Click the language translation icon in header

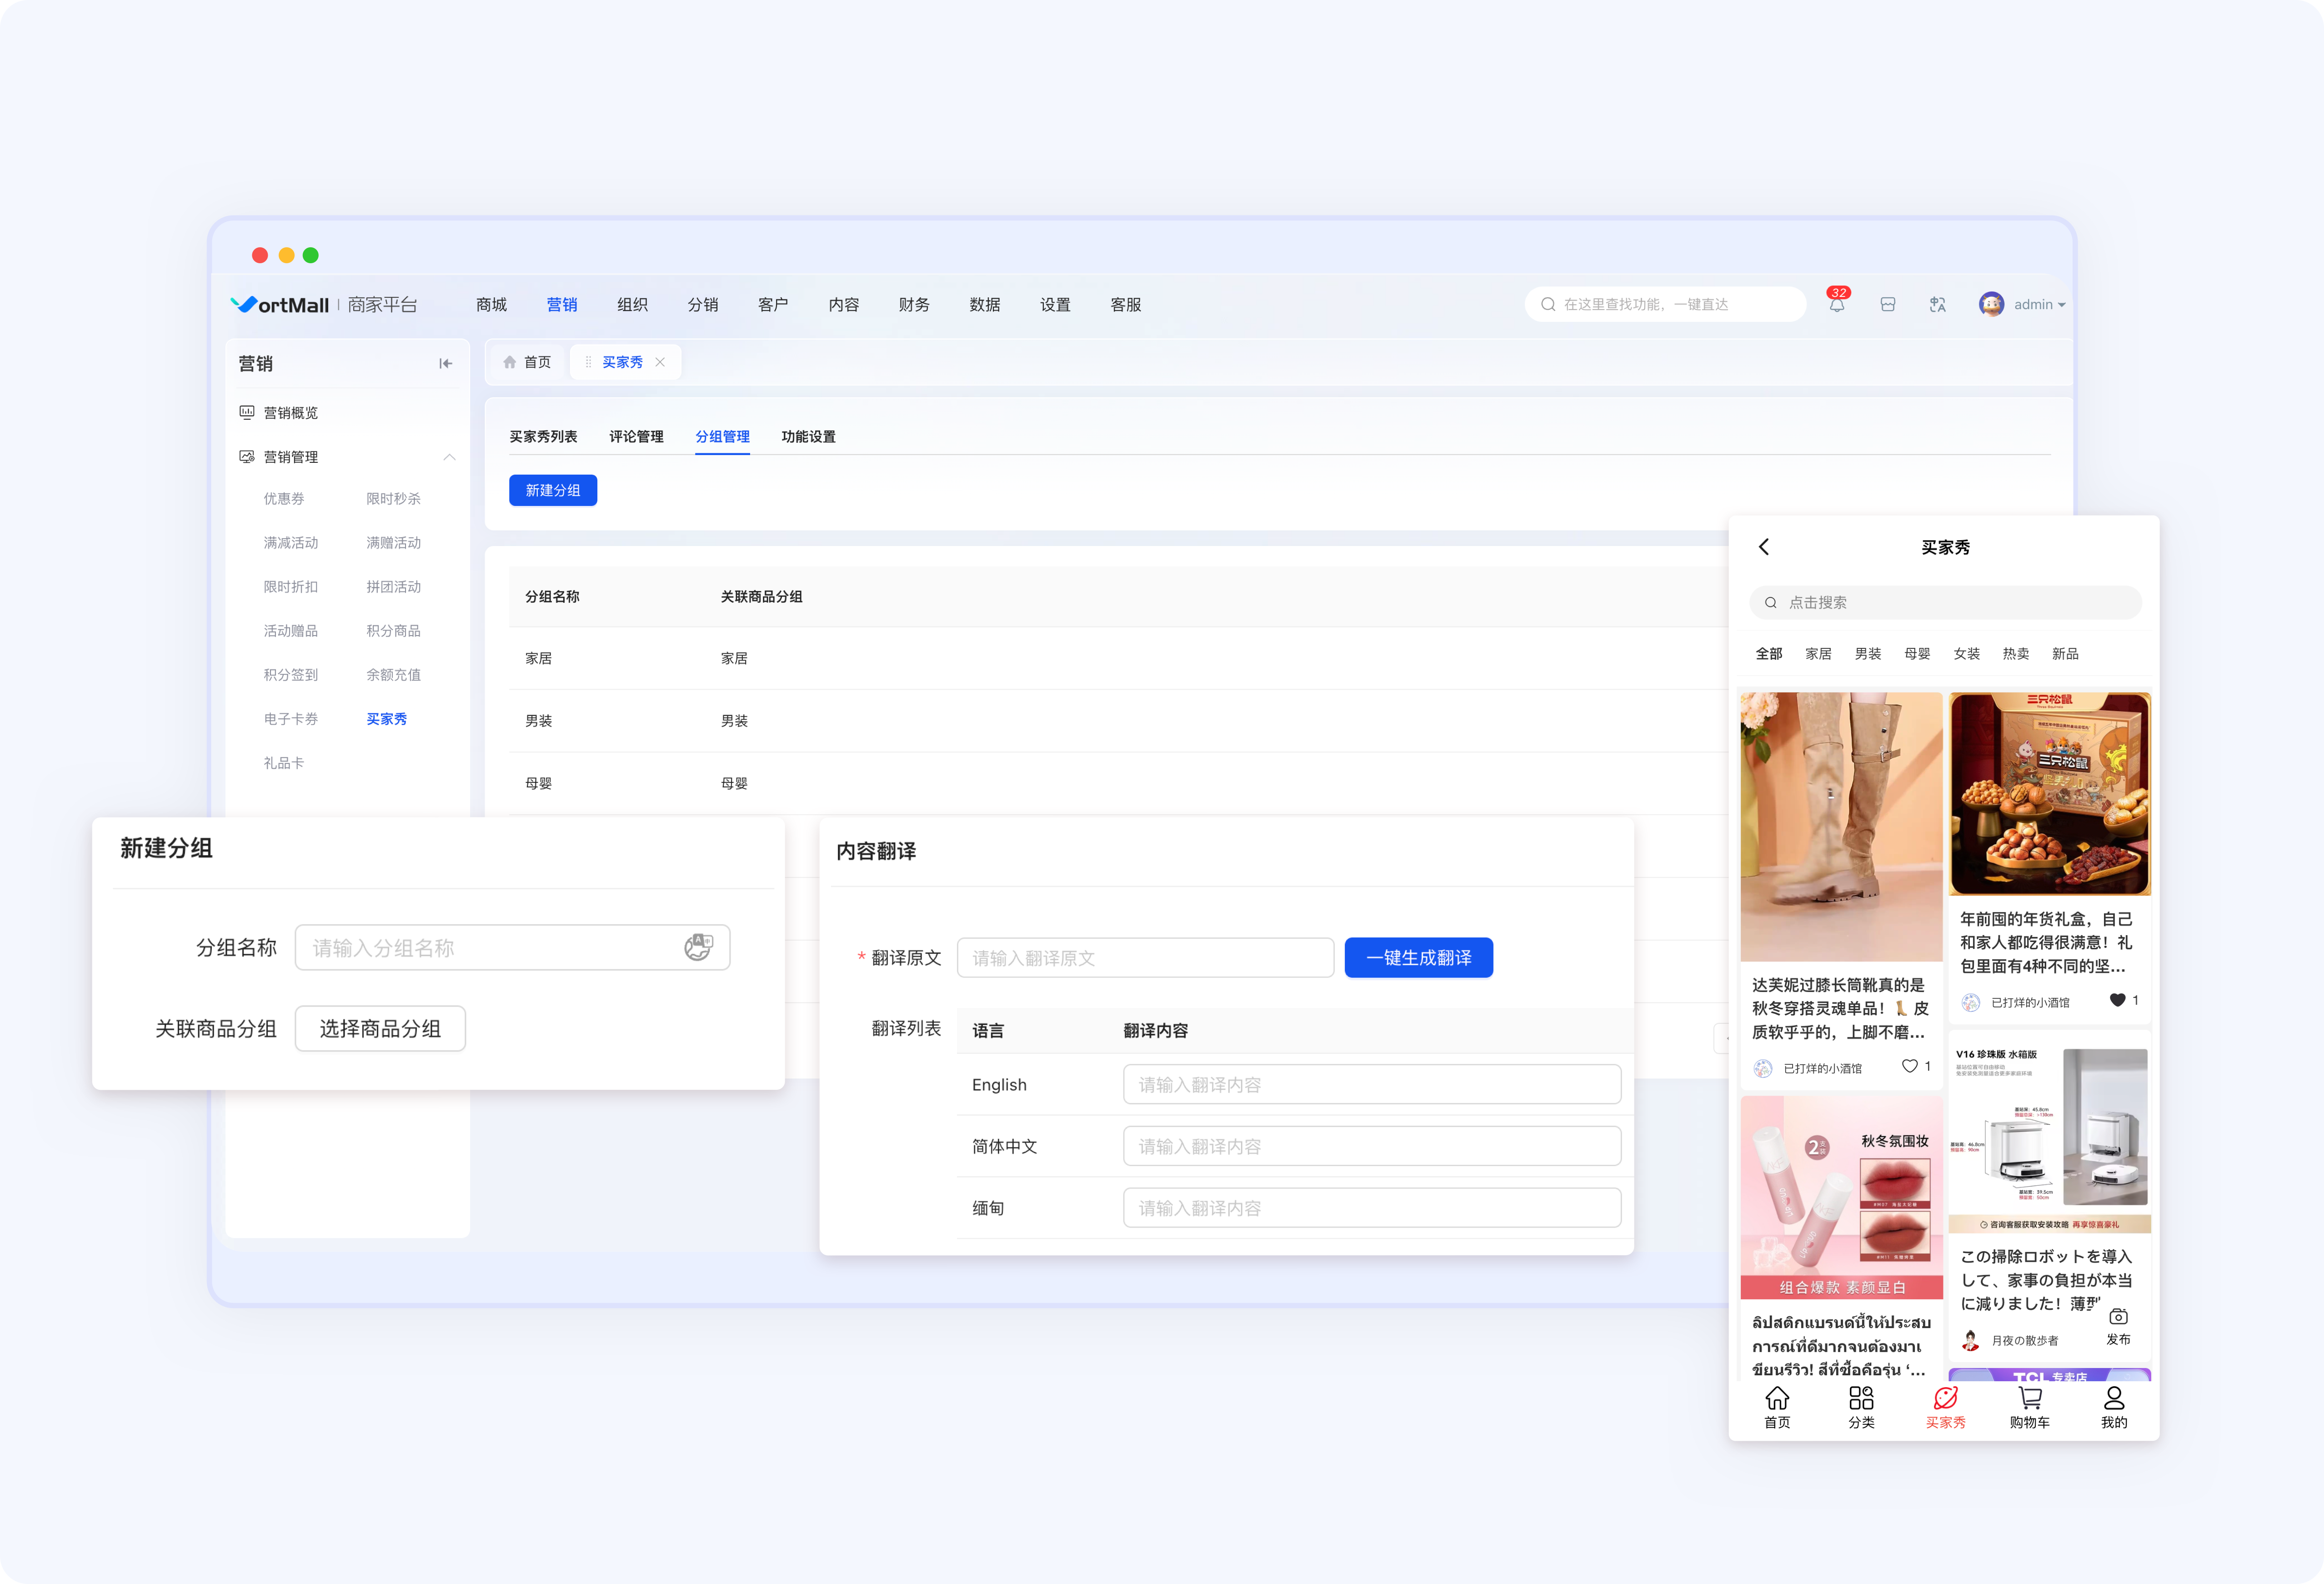click(x=1937, y=304)
